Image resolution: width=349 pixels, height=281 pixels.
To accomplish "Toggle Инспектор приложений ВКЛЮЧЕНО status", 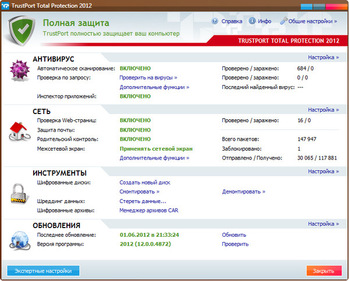I will click(136, 96).
